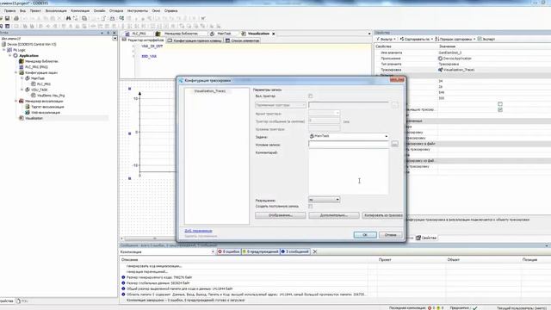The image size is (551, 310).
Task: Open the Sort order dropdown in properties panel
Action: pos(455,39)
